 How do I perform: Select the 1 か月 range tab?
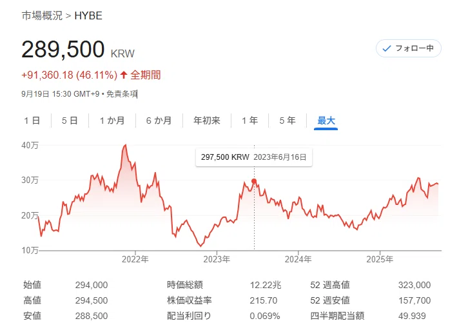point(112,121)
